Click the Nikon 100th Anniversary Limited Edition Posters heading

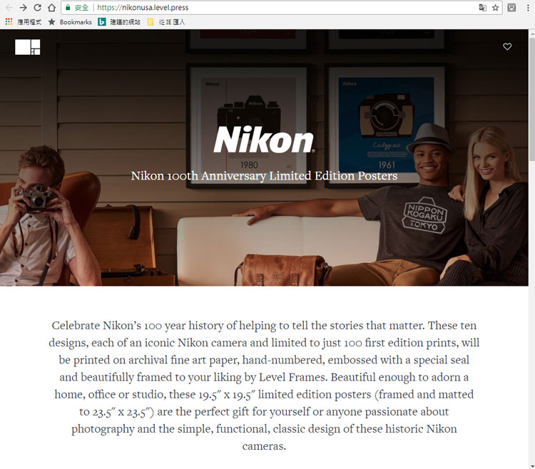tap(264, 176)
